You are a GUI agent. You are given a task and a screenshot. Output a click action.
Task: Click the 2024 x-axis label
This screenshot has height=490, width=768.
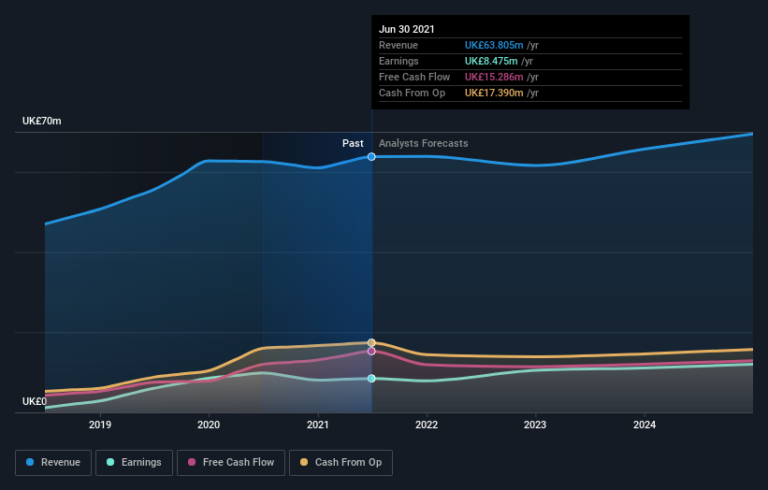[x=645, y=425]
